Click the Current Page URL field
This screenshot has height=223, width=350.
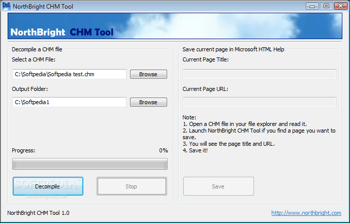tap(260, 102)
